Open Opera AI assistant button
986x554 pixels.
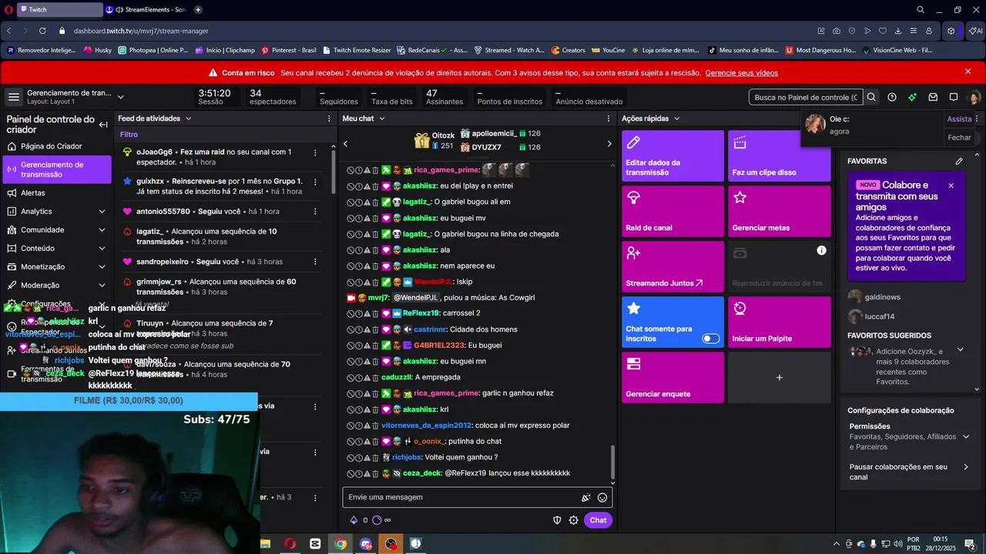click(976, 31)
